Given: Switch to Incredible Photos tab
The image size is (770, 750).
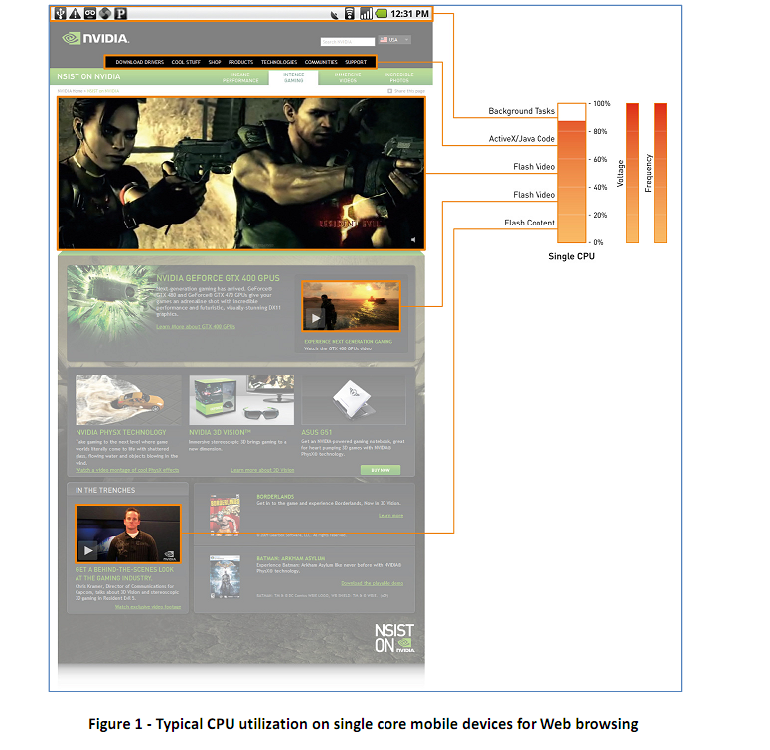Looking at the screenshot, I should [x=399, y=77].
